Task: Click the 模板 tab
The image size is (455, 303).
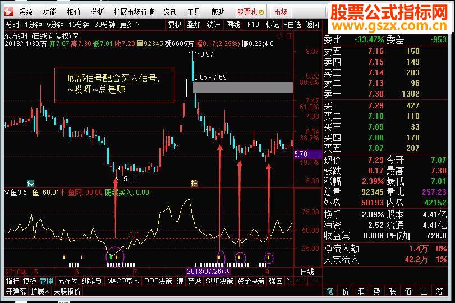Action: click(30, 281)
